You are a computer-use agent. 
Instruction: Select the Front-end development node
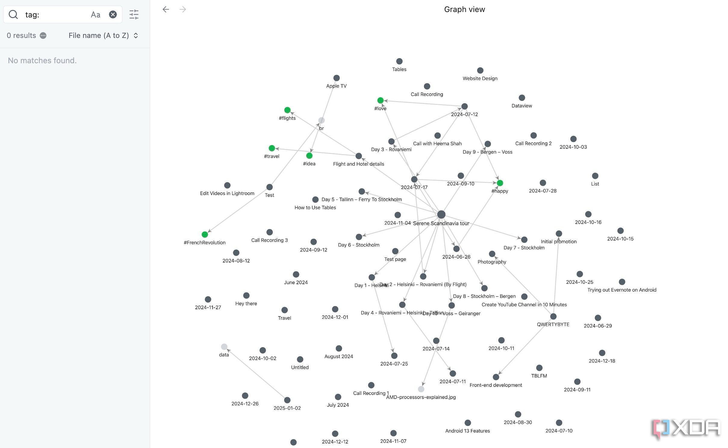point(496,377)
